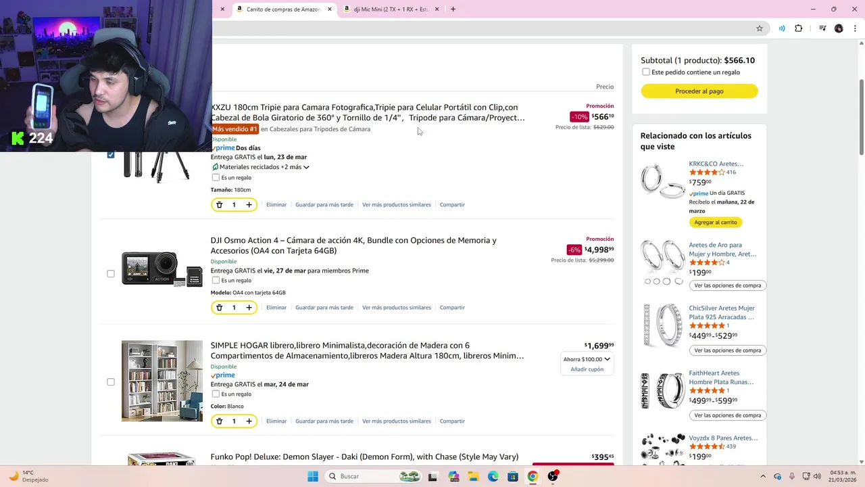Open the weather widget showing 14°C

tap(28, 476)
